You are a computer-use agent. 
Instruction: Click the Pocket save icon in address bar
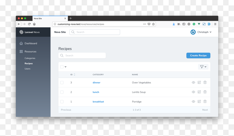(149, 24)
